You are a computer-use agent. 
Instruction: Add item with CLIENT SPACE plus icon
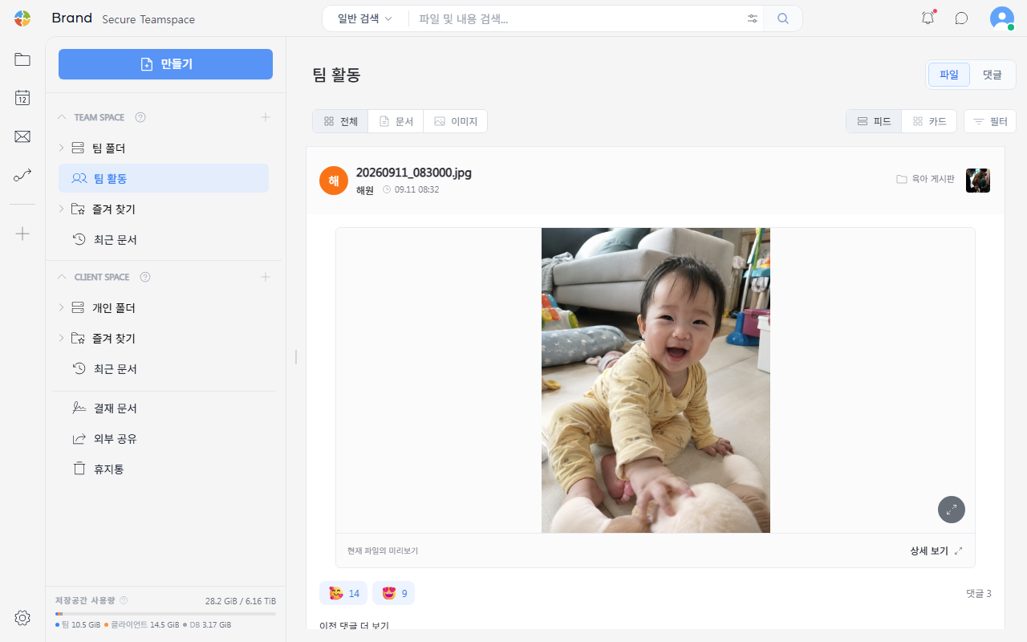266,277
